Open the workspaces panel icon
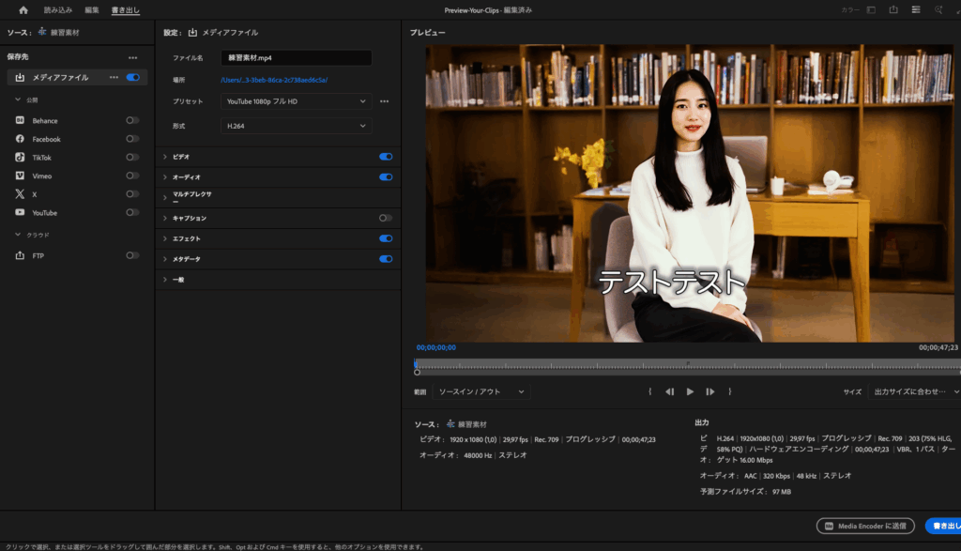 871,10
